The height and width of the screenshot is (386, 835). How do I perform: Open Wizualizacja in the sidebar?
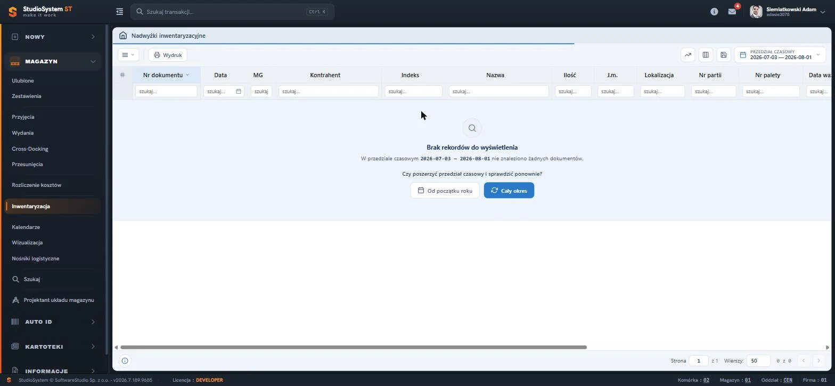[27, 243]
